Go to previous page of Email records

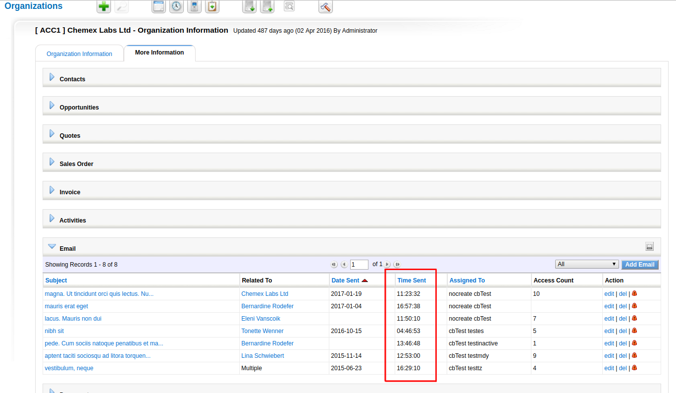tap(344, 265)
